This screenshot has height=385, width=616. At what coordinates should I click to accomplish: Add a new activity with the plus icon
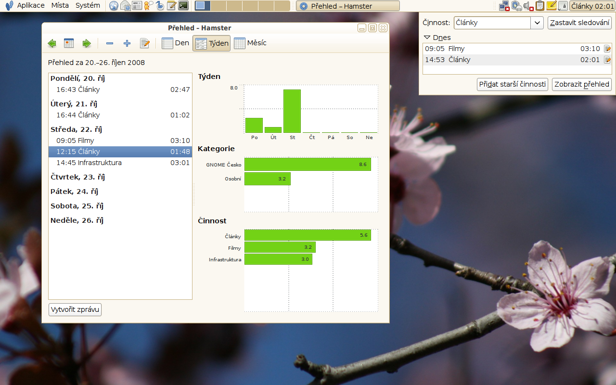pyautogui.click(x=127, y=43)
